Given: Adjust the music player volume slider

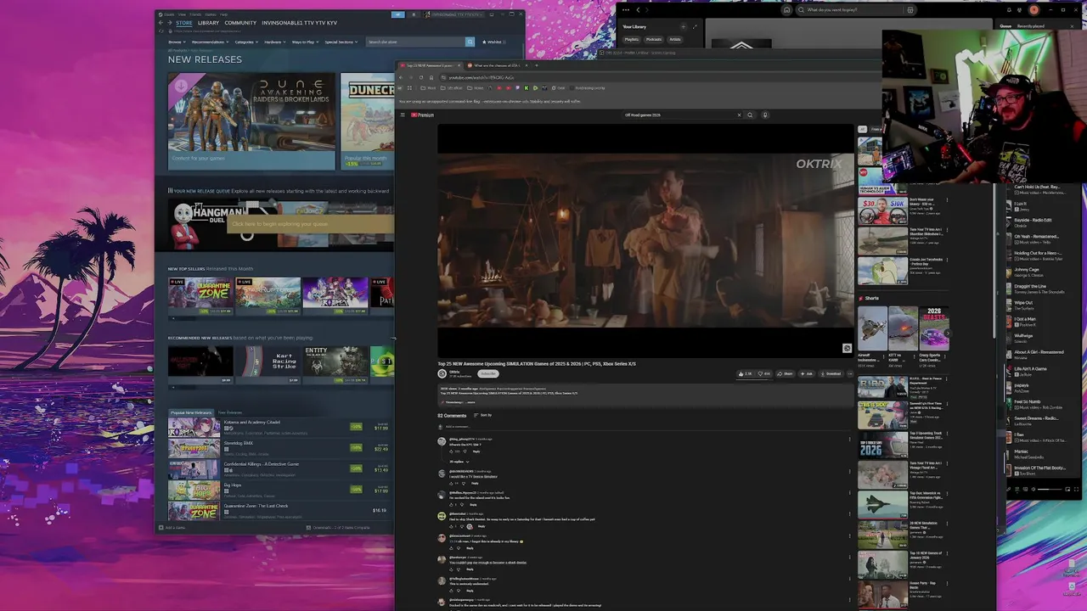Looking at the screenshot, I should [1048, 490].
